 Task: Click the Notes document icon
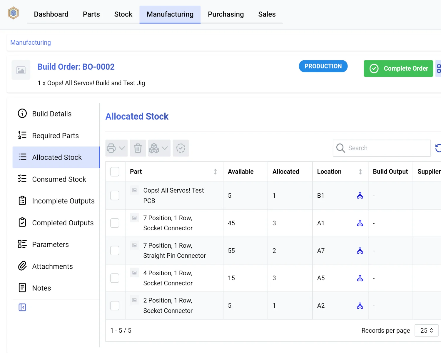22,287
